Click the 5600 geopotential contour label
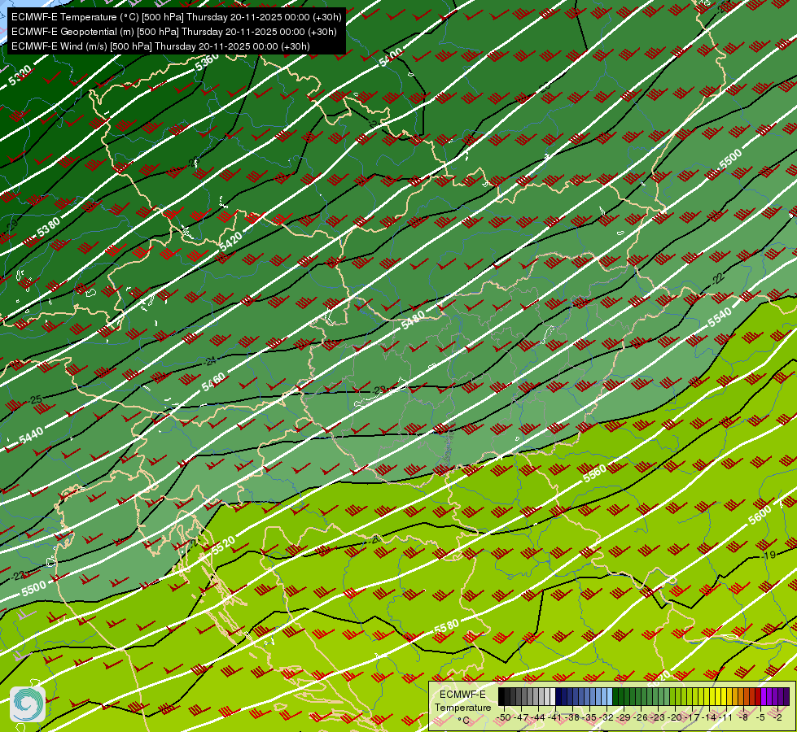The height and width of the screenshot is (732, 797). [760, 516]
